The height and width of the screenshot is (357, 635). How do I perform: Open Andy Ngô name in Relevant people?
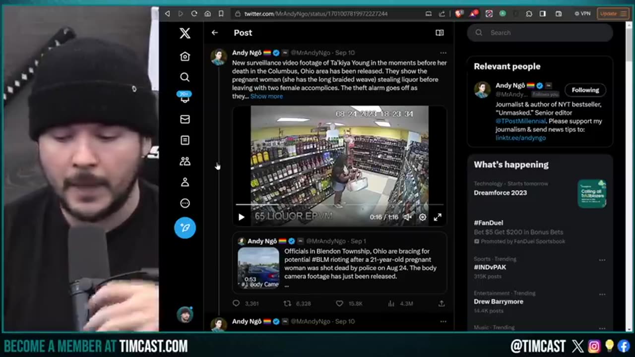coord(510,86)
